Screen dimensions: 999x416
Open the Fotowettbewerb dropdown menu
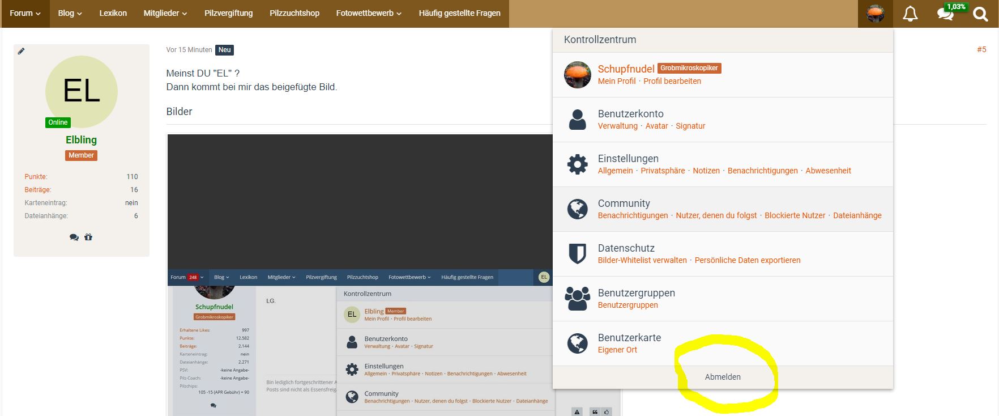(x=368, y=13)
